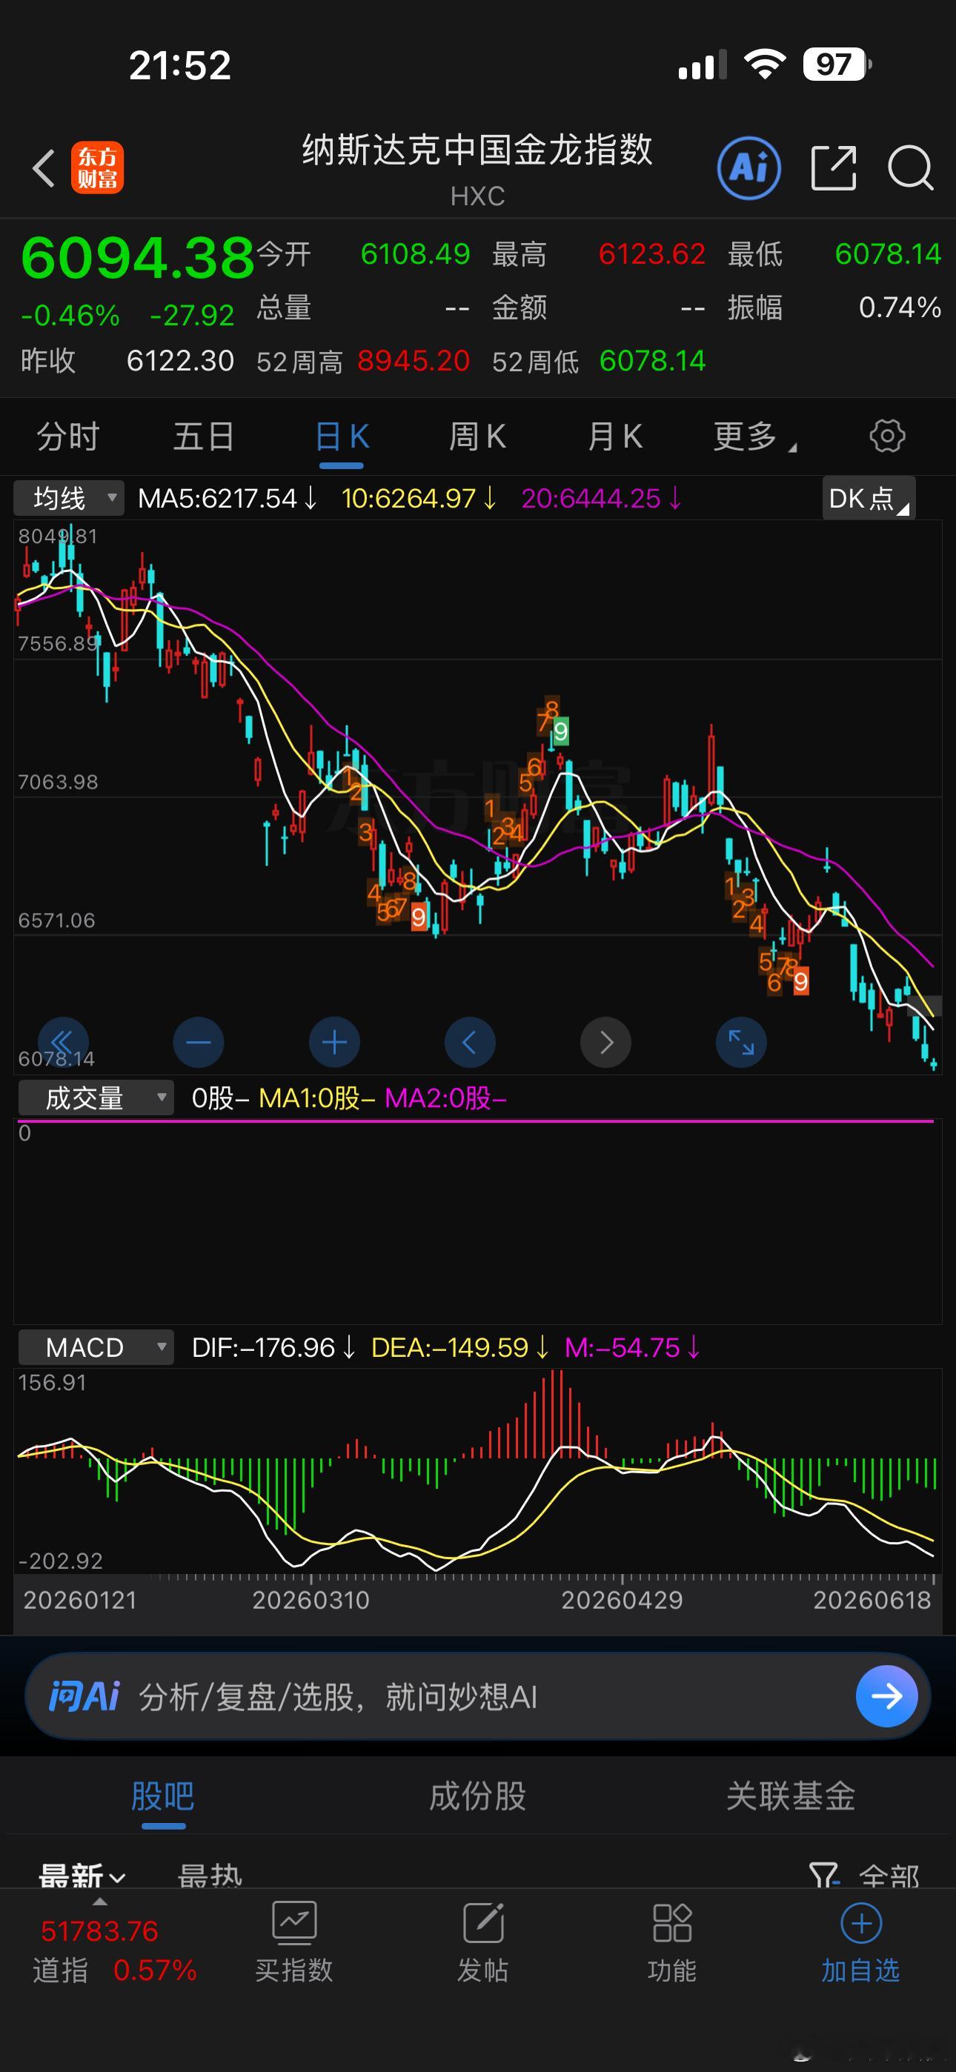The image size is (956, 2072).
Task: Switch to 最热 posts
Action: click(210, 1877)
